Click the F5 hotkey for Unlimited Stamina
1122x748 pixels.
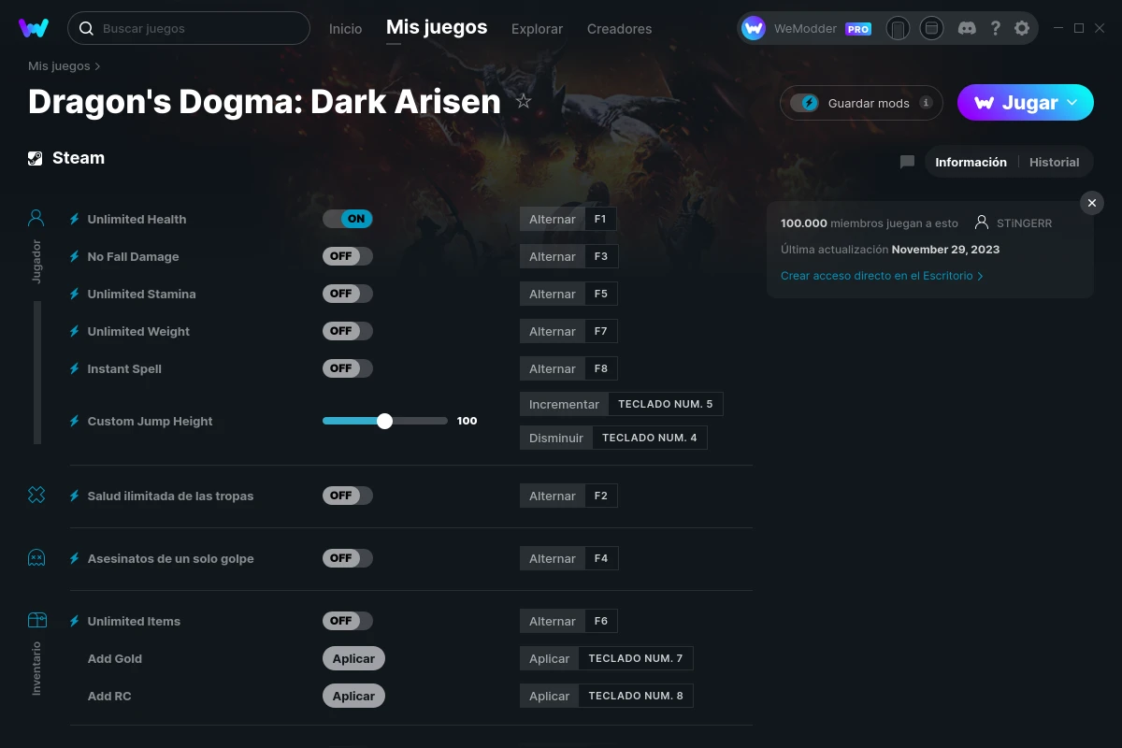click(601, 294)
